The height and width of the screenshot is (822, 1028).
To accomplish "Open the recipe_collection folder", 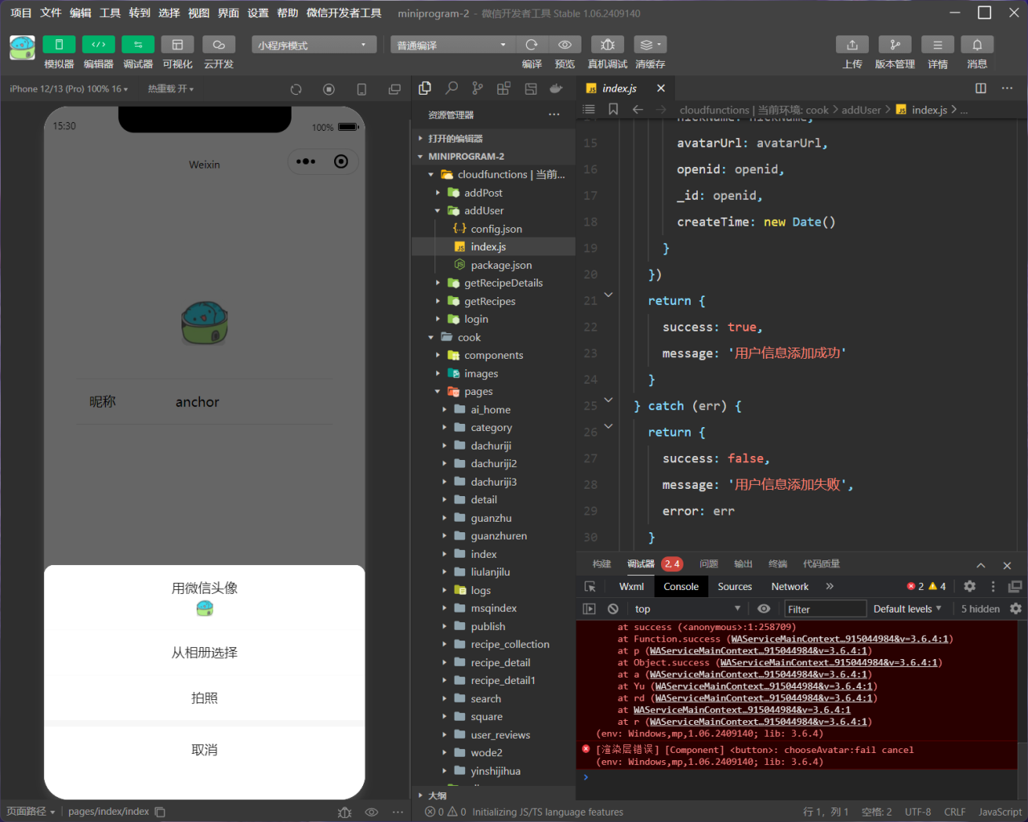I will (494, 644).
